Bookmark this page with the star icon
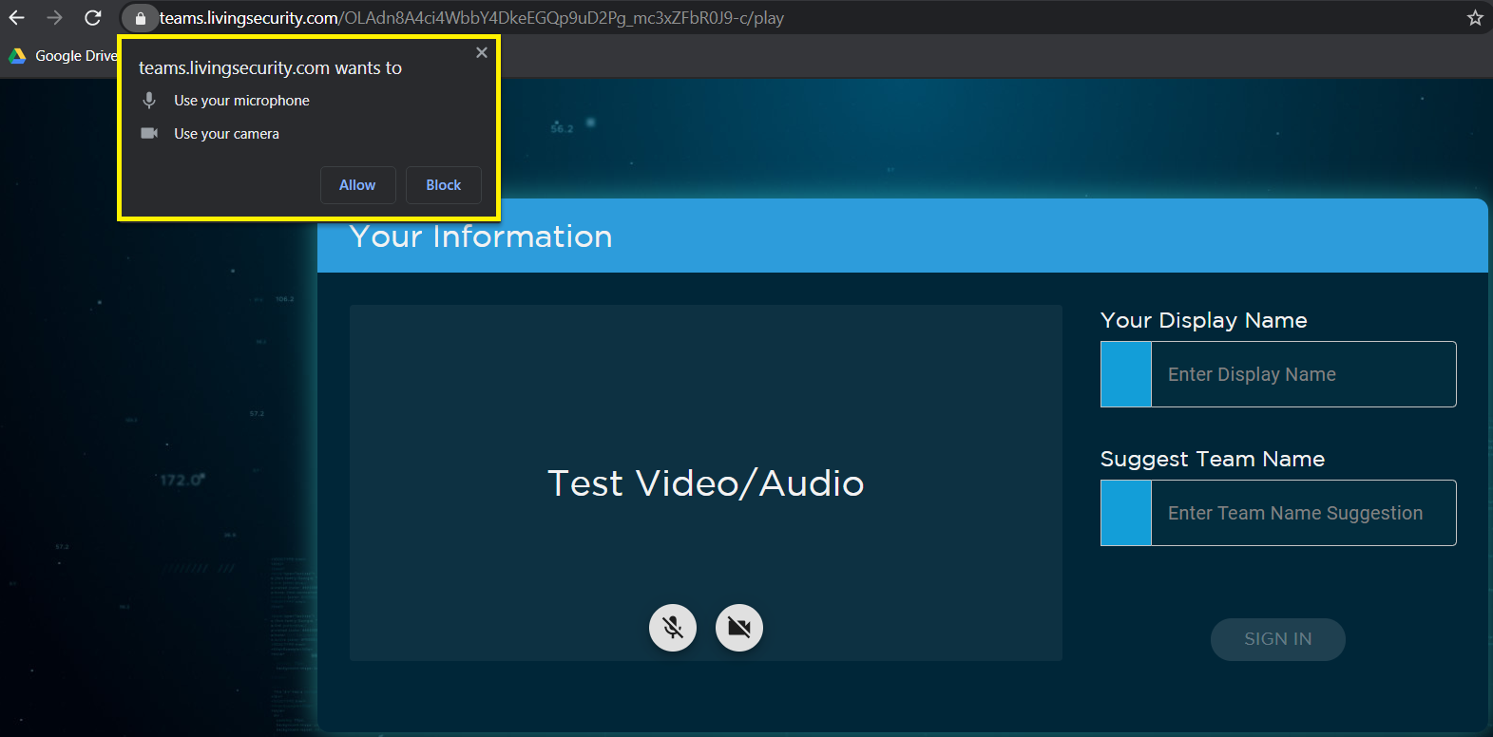Screen dimensions: 1493x737 [x=1475, y=18]
